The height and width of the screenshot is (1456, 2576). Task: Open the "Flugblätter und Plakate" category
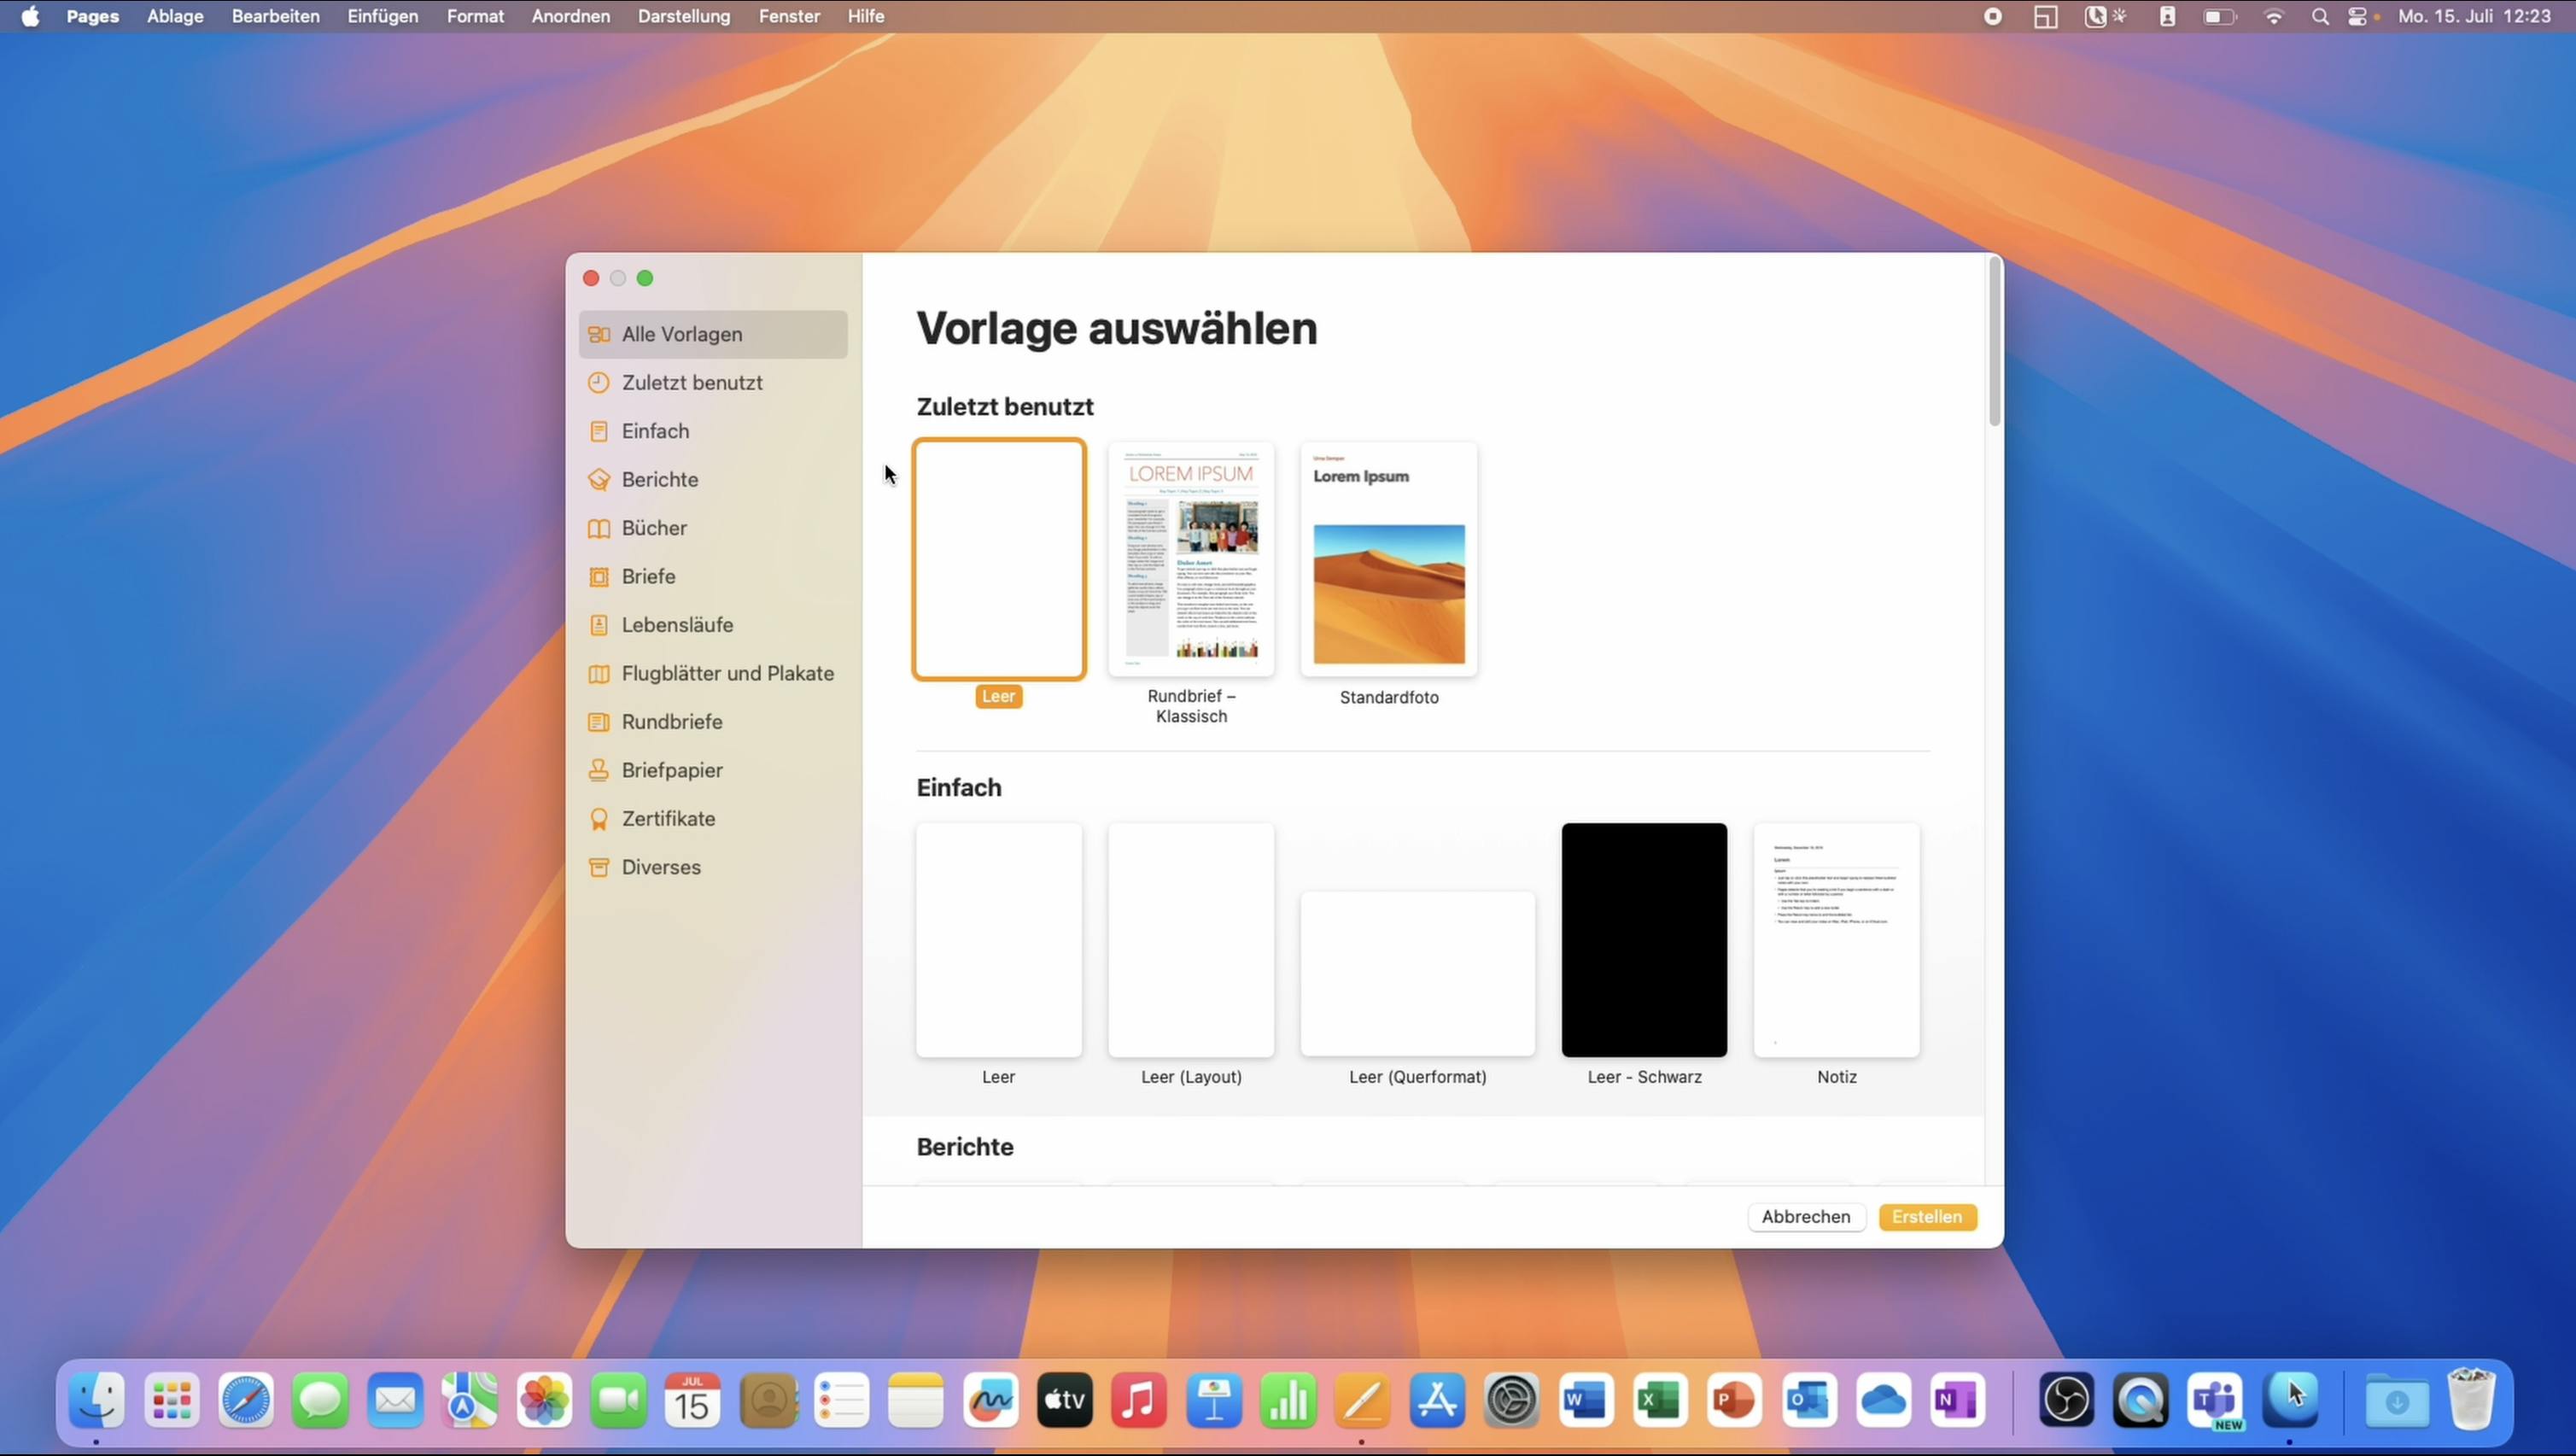click(x=727, y=672)
